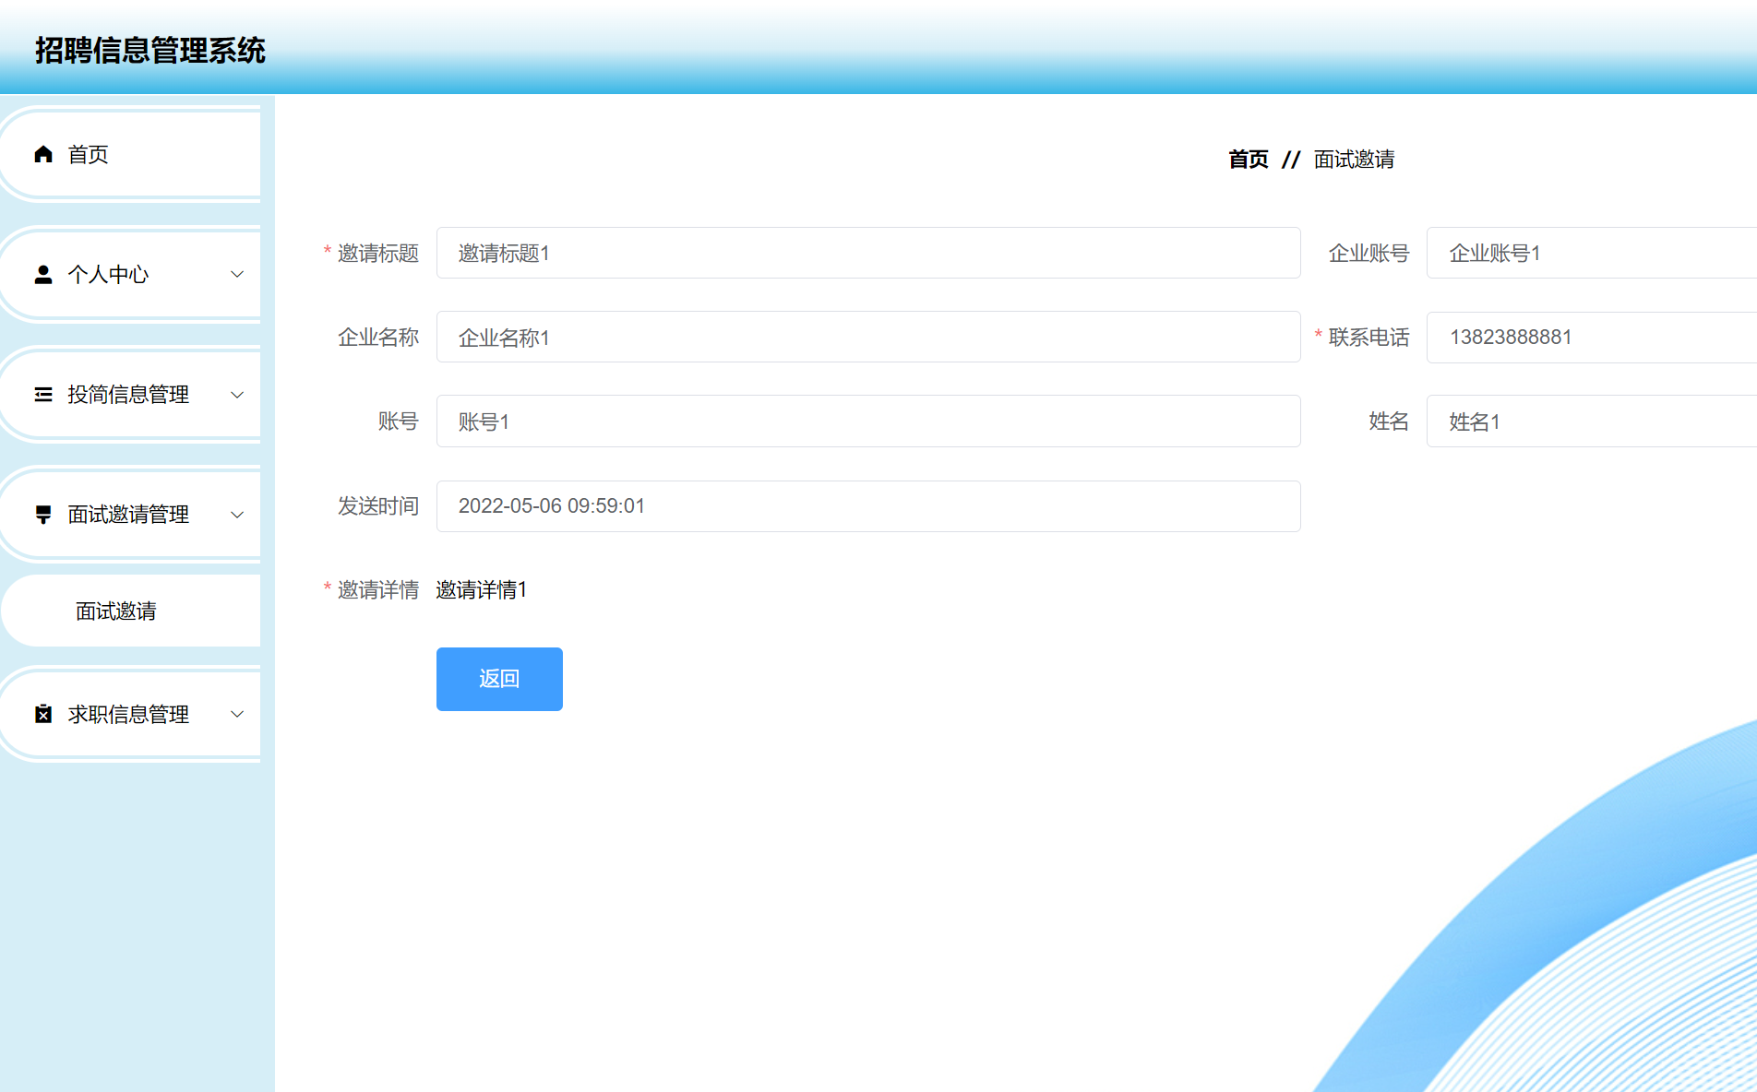Image resolution: width=1757 pixels, height=1092 pixels.
Task: Open 首页 from the breadcrumb
Action: pos(1247,159)
